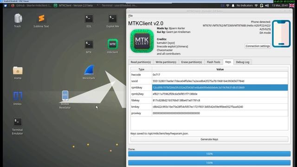Click the highlighted rpmbkey value cell
Image resolution: width=297 pixels, height=167 pixels.
tap(220, 88)
